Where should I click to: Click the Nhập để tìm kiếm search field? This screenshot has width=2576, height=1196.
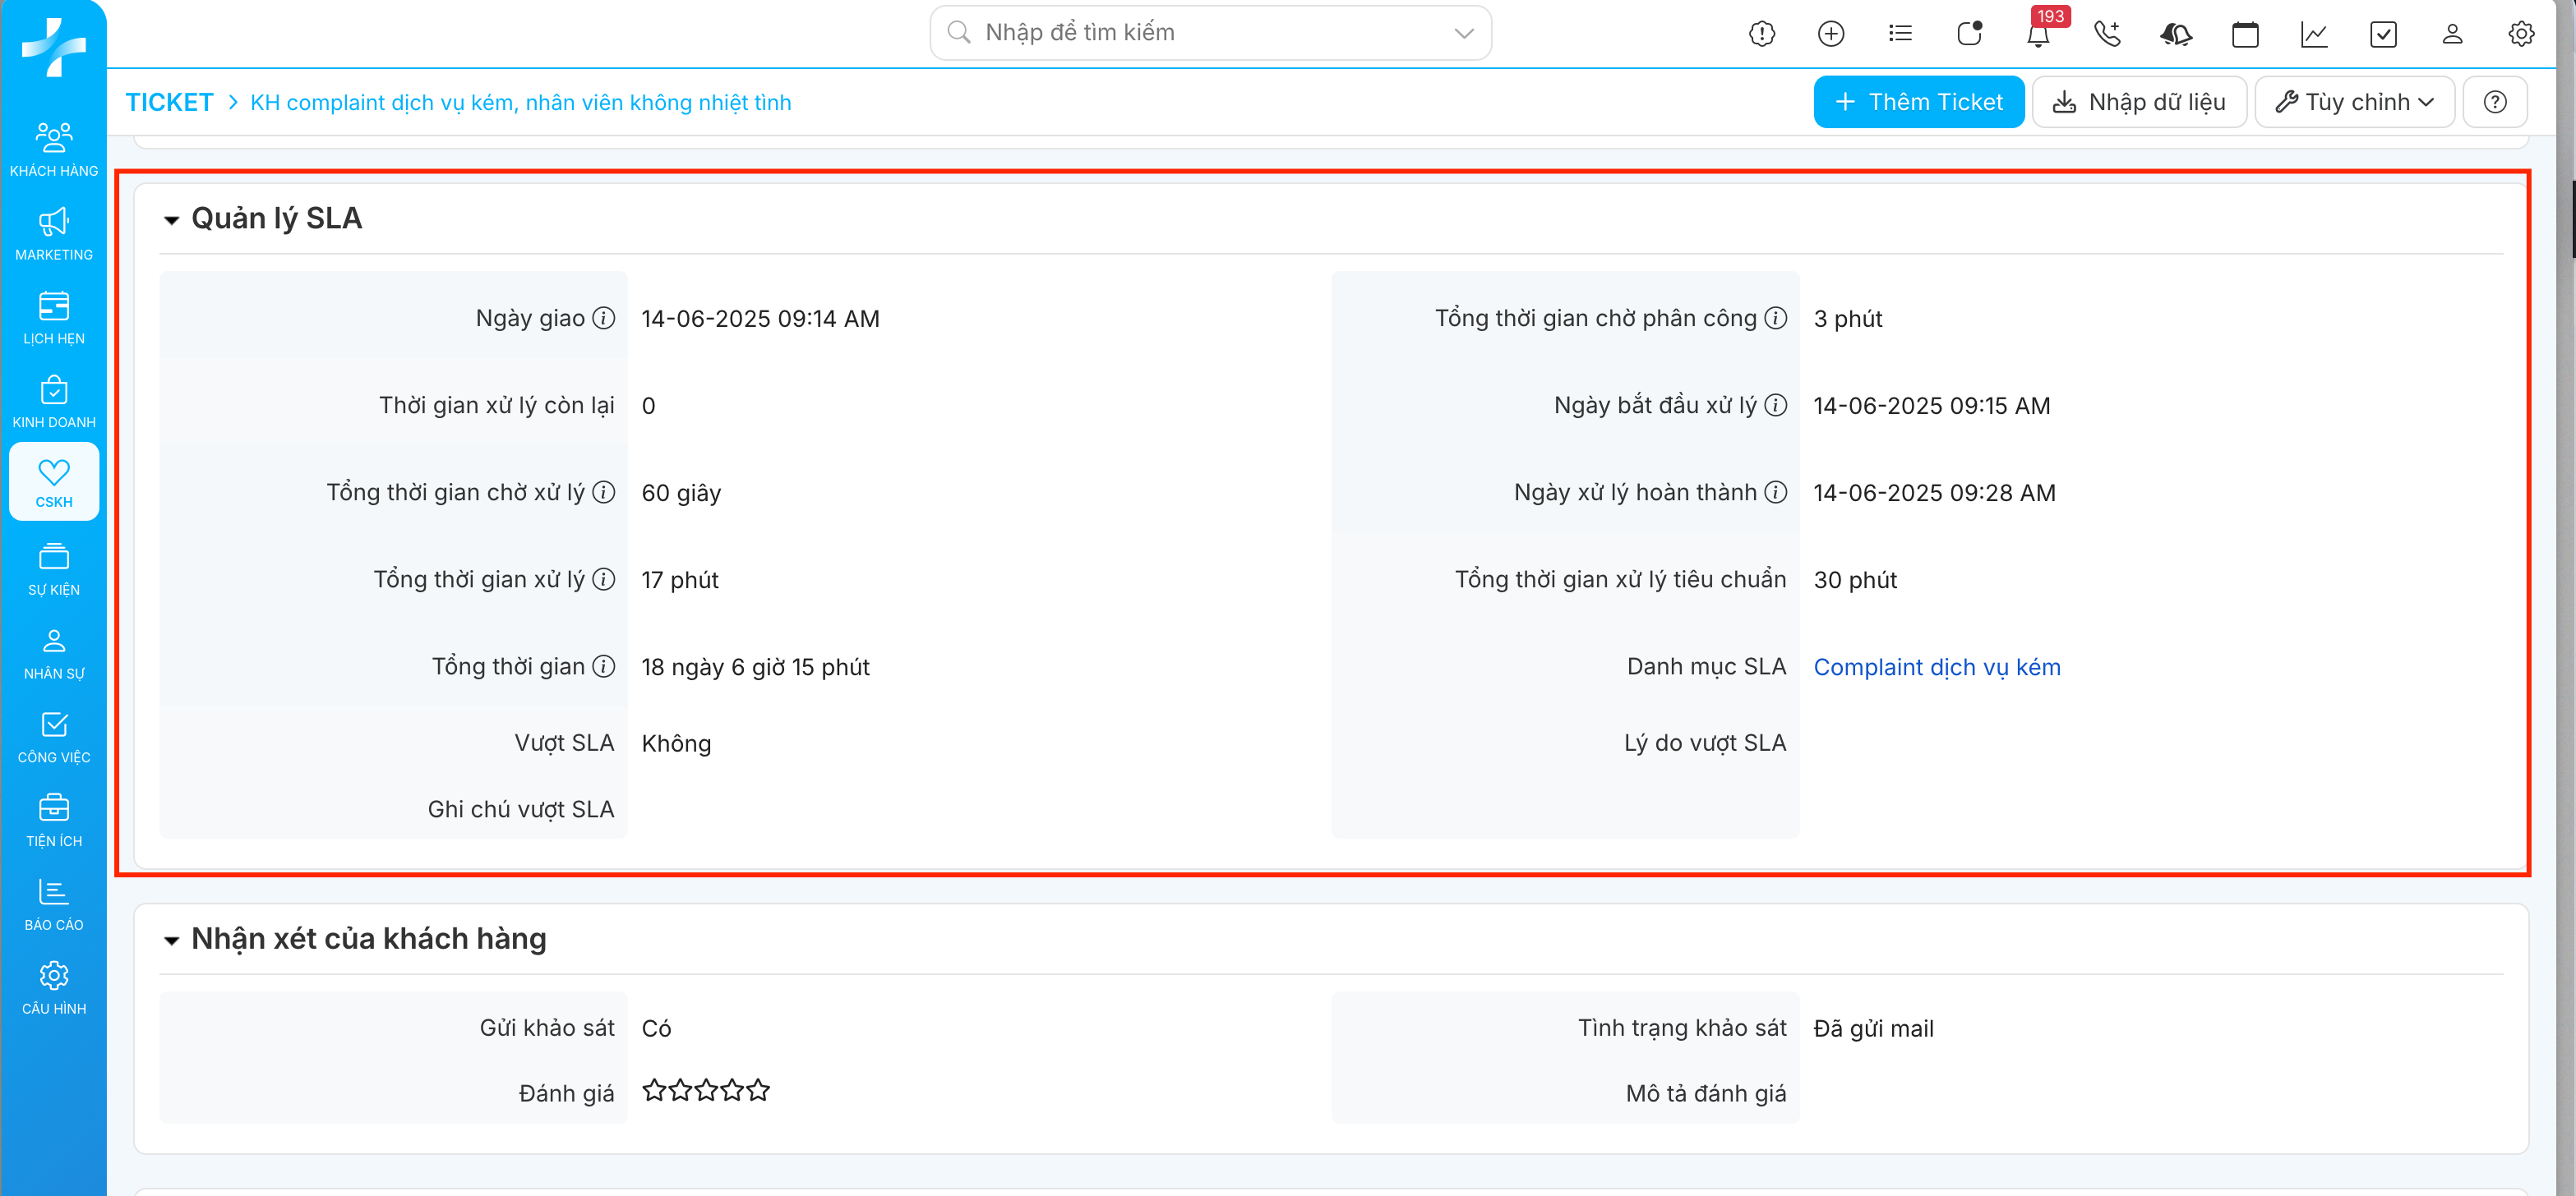click(x=1200, y=33)
